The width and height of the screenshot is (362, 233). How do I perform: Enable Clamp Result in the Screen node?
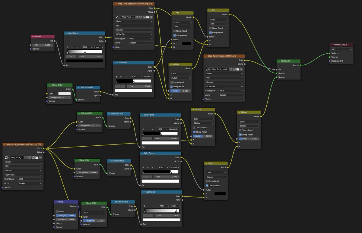(x=207, y=181)
